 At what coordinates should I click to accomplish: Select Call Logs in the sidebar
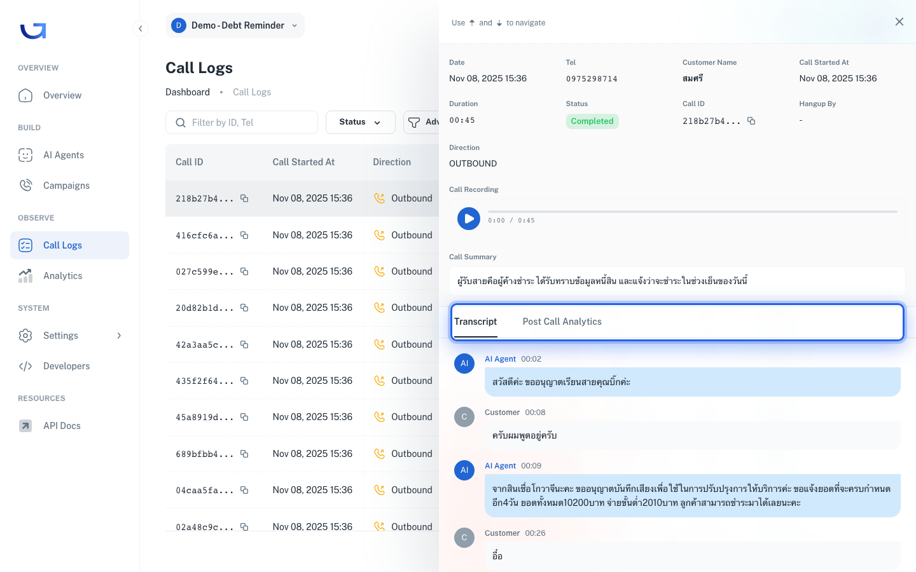tap(69, 245)
